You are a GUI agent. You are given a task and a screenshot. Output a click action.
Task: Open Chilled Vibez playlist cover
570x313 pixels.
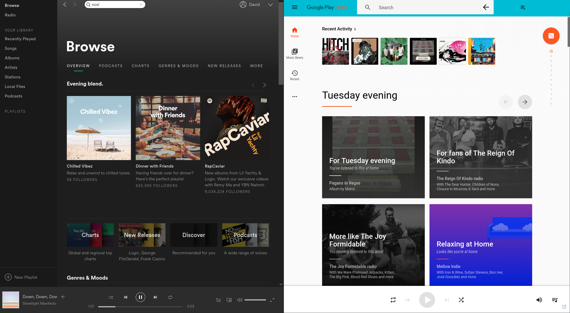[99, 128]
